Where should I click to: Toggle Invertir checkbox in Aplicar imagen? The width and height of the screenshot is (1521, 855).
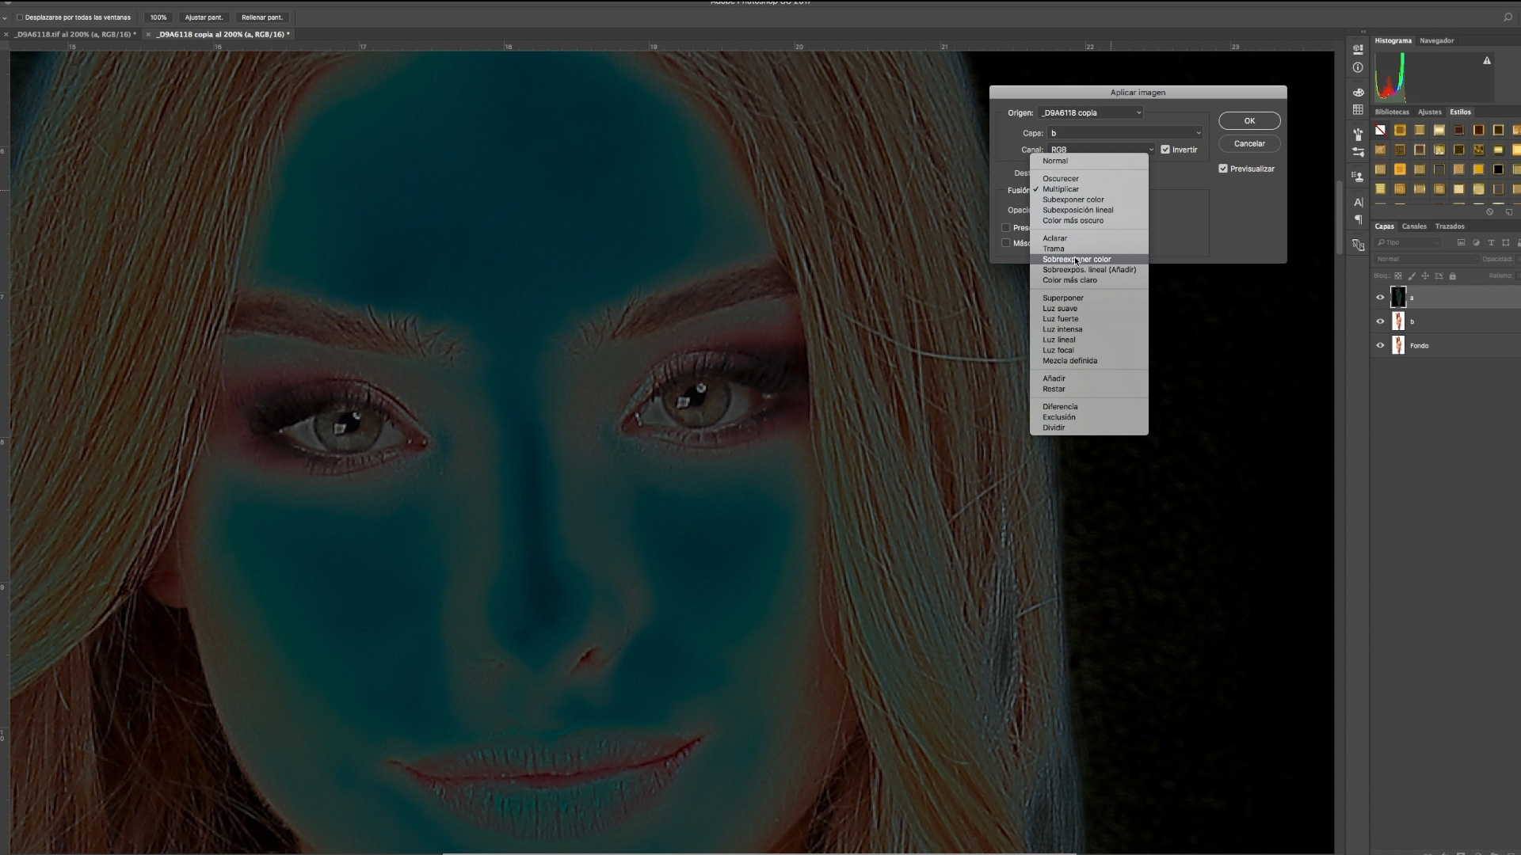[1165, 149]
